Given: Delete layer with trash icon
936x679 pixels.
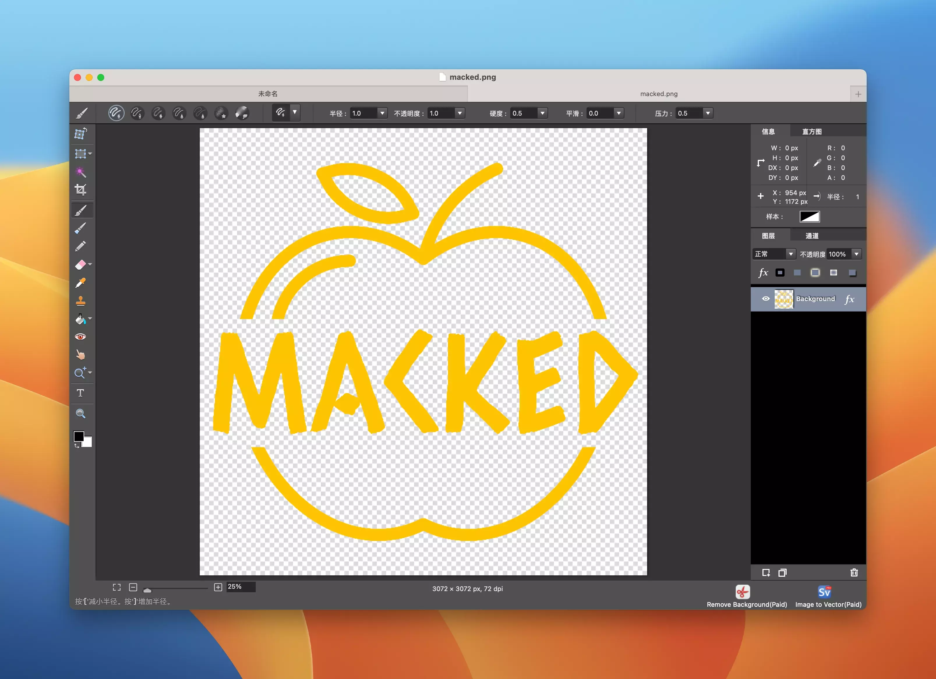Looking at the screenshot, I should (854, 572).
